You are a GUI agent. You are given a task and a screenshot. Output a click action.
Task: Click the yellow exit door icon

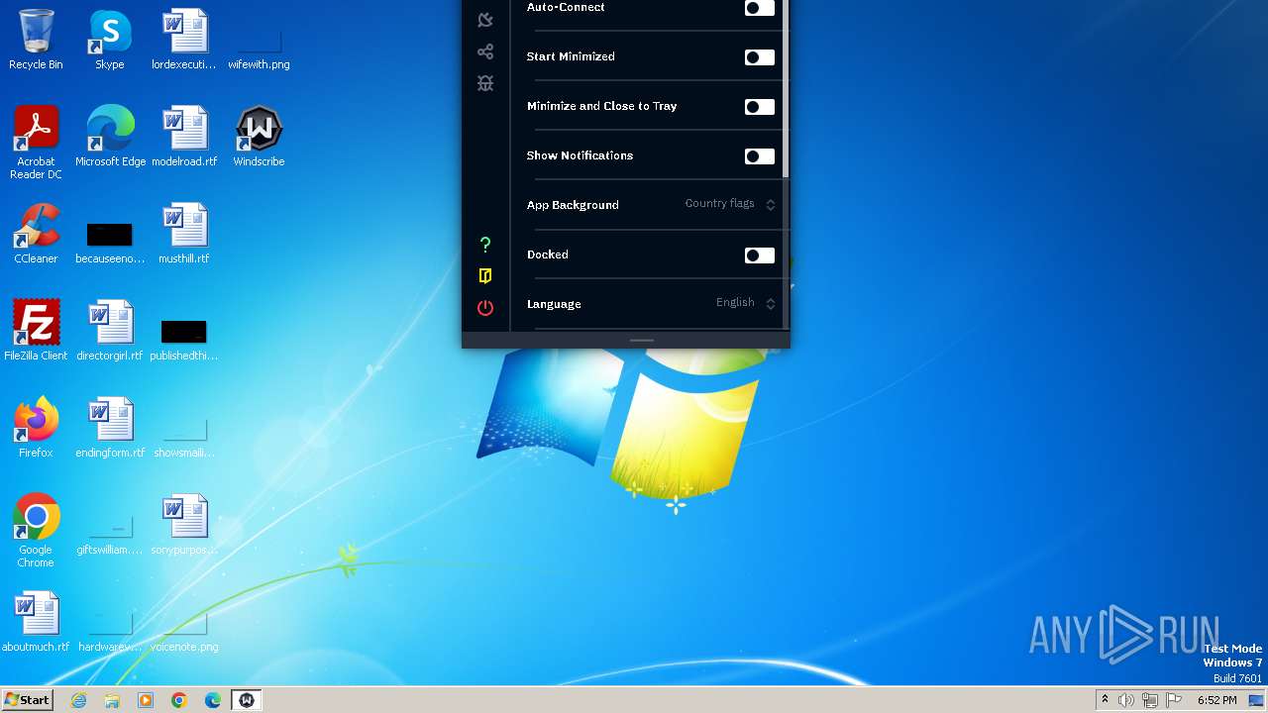point(485,276)
